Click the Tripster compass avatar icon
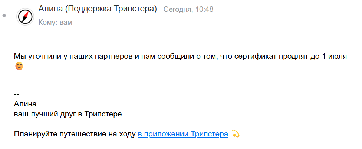This screenshot has width=362, height=149. (26, 16)
